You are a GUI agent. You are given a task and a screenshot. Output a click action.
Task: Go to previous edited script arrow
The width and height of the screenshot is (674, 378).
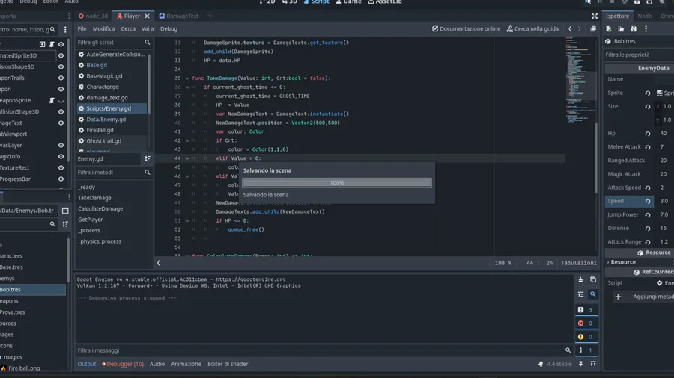570,28
